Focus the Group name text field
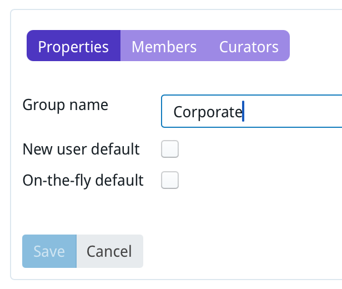 251,112
